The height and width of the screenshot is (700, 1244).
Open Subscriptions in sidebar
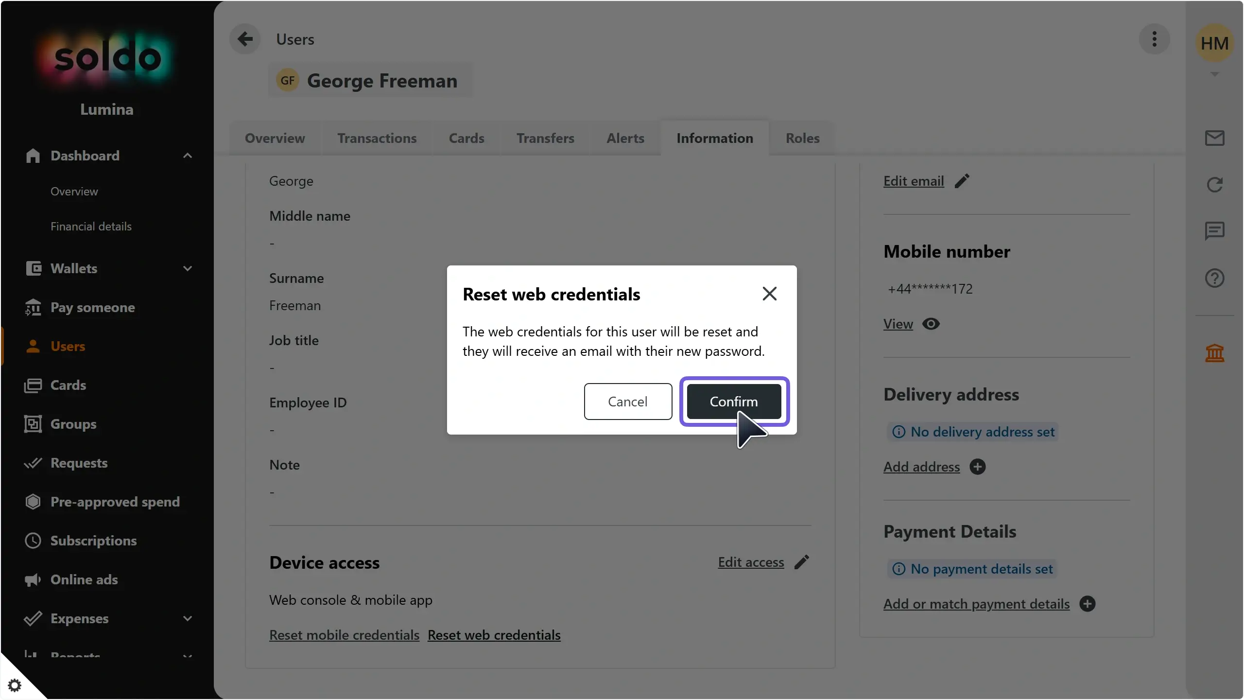pyautogui.click(x=93, y=541)
